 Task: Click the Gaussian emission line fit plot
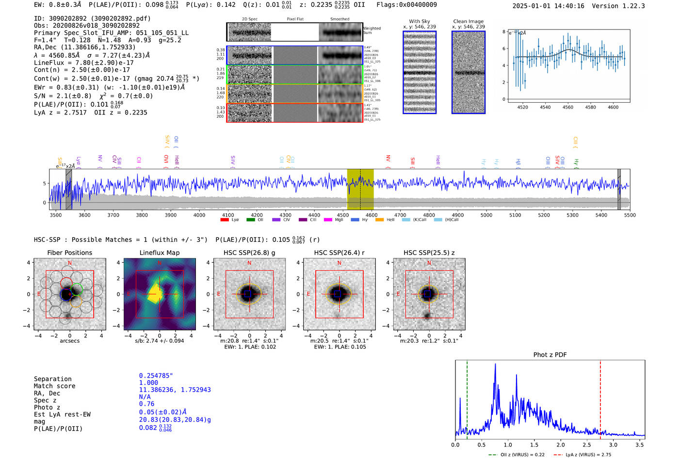568,66
